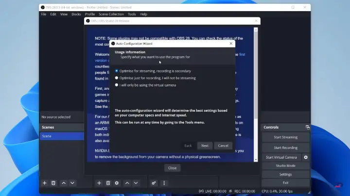Click Start Streaming button

pos(285,137)
